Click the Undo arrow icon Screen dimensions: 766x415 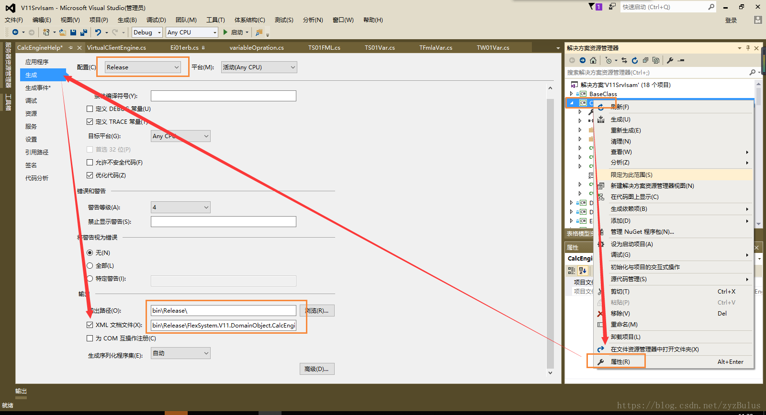click(98, 32)
